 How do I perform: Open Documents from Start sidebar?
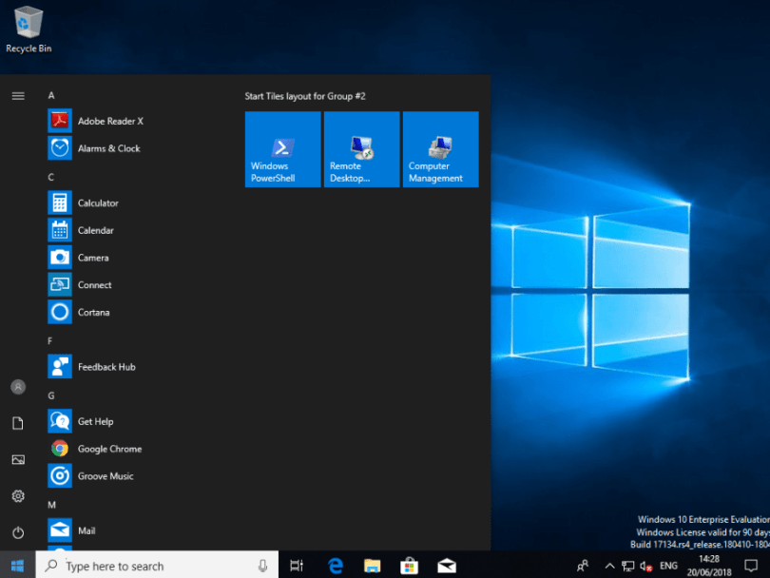coord(18,423)
